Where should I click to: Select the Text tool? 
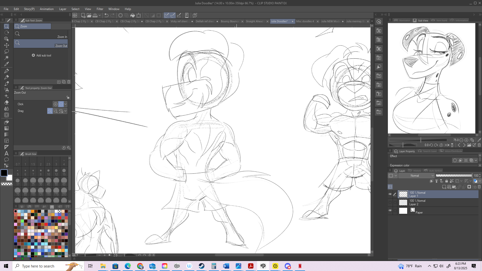click(x=7, y=153)
